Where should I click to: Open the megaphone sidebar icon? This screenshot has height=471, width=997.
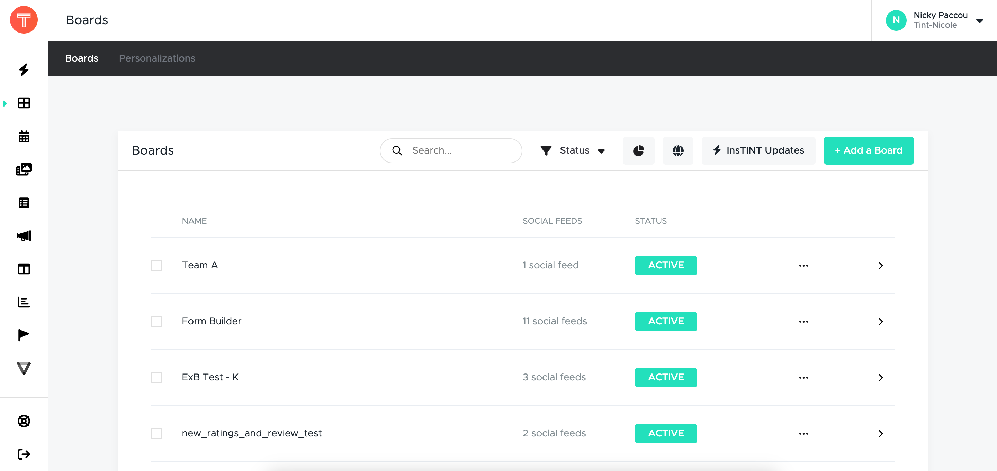click(x=24, y=236)
